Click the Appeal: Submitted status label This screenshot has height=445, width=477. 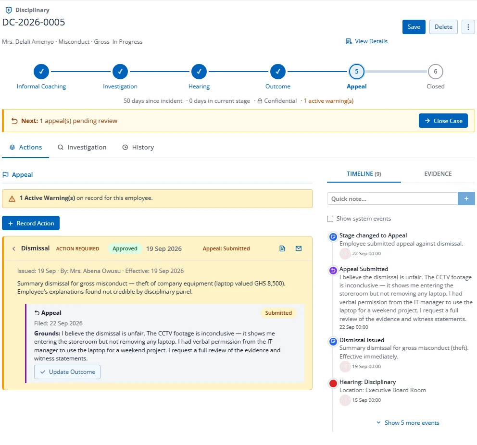tap(226, 248)
